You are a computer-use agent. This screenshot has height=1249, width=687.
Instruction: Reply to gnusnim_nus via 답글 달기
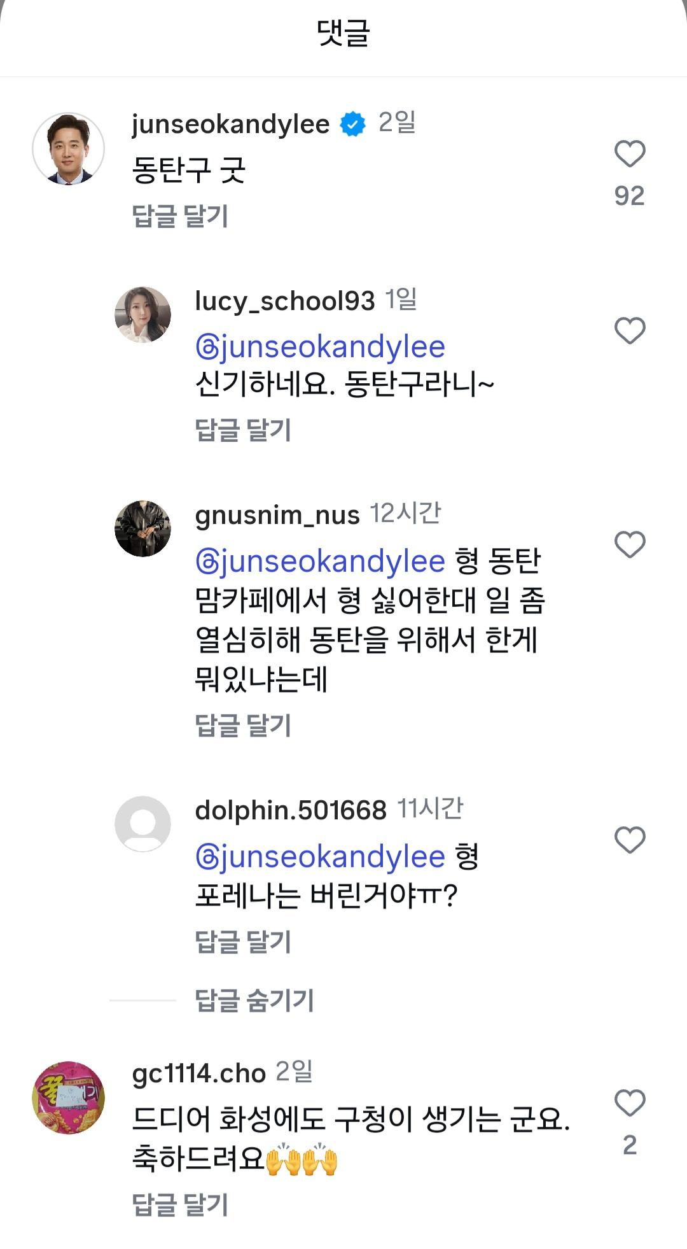click(x=244, y=723)
